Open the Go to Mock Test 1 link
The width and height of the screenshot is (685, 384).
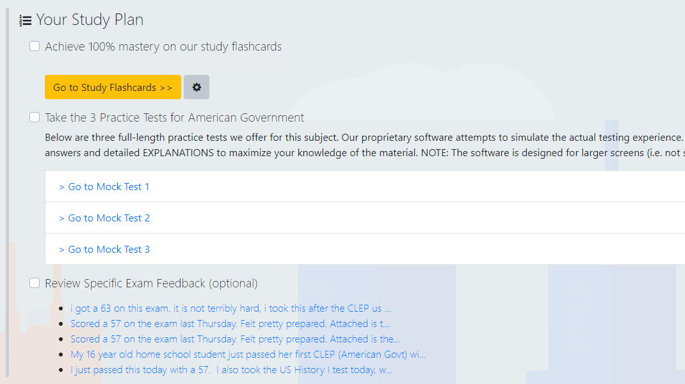click(104, 187)
